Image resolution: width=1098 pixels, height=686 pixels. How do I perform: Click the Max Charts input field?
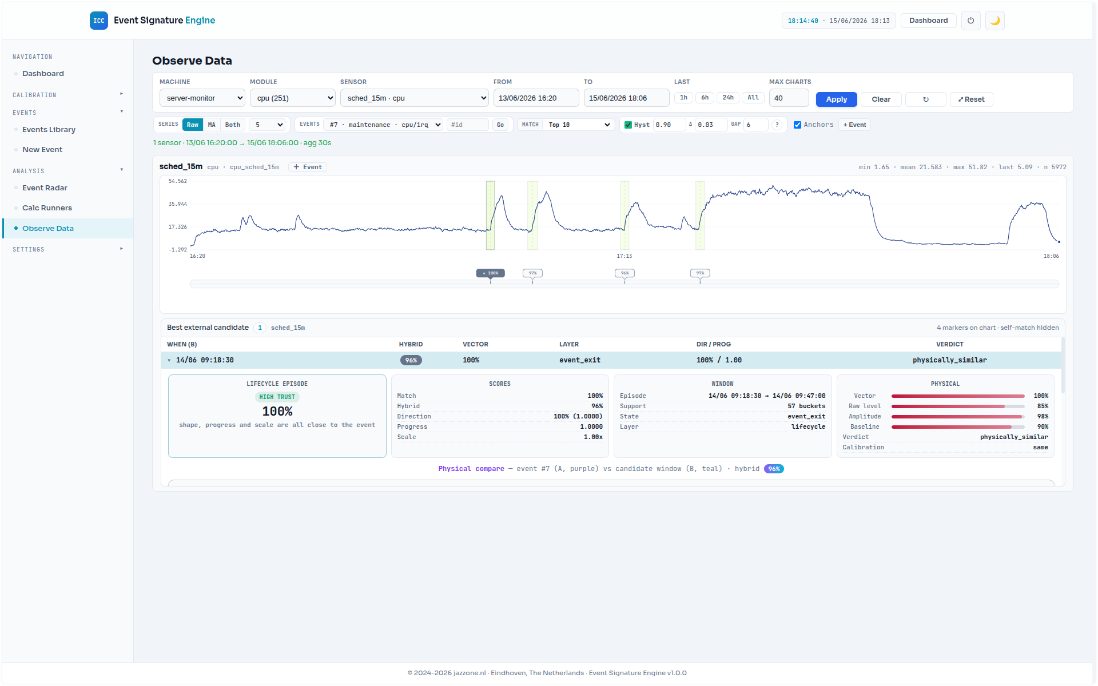coord(789,98)
